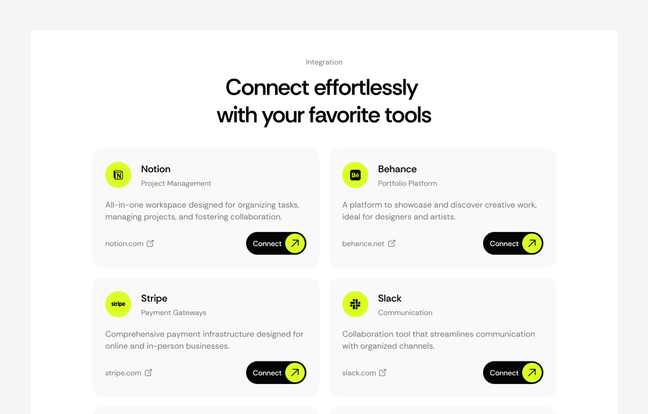
Task: Click the external link icon beside slack.com
Action: click(383, 372)
